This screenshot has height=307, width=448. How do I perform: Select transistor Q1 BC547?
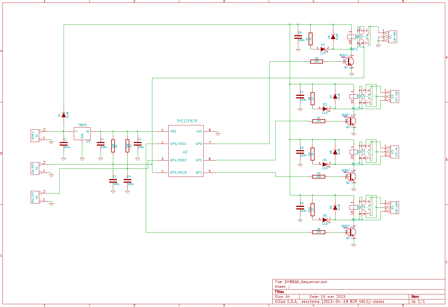click(349, 61)
